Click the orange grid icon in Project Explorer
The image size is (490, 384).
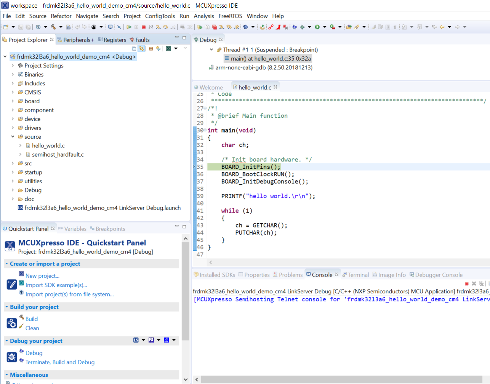pos(151,48)
